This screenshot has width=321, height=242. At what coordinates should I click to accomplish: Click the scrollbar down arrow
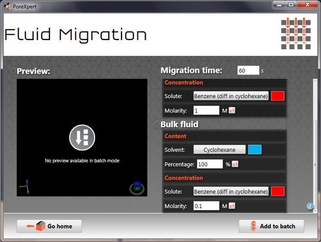pos(316,211)
